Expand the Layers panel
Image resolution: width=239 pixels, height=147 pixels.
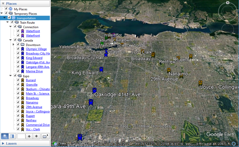pos(3,143)
